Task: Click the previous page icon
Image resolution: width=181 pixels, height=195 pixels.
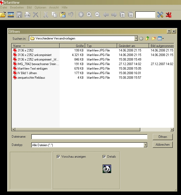Action: pyautogui.click(x=122, y=15)
